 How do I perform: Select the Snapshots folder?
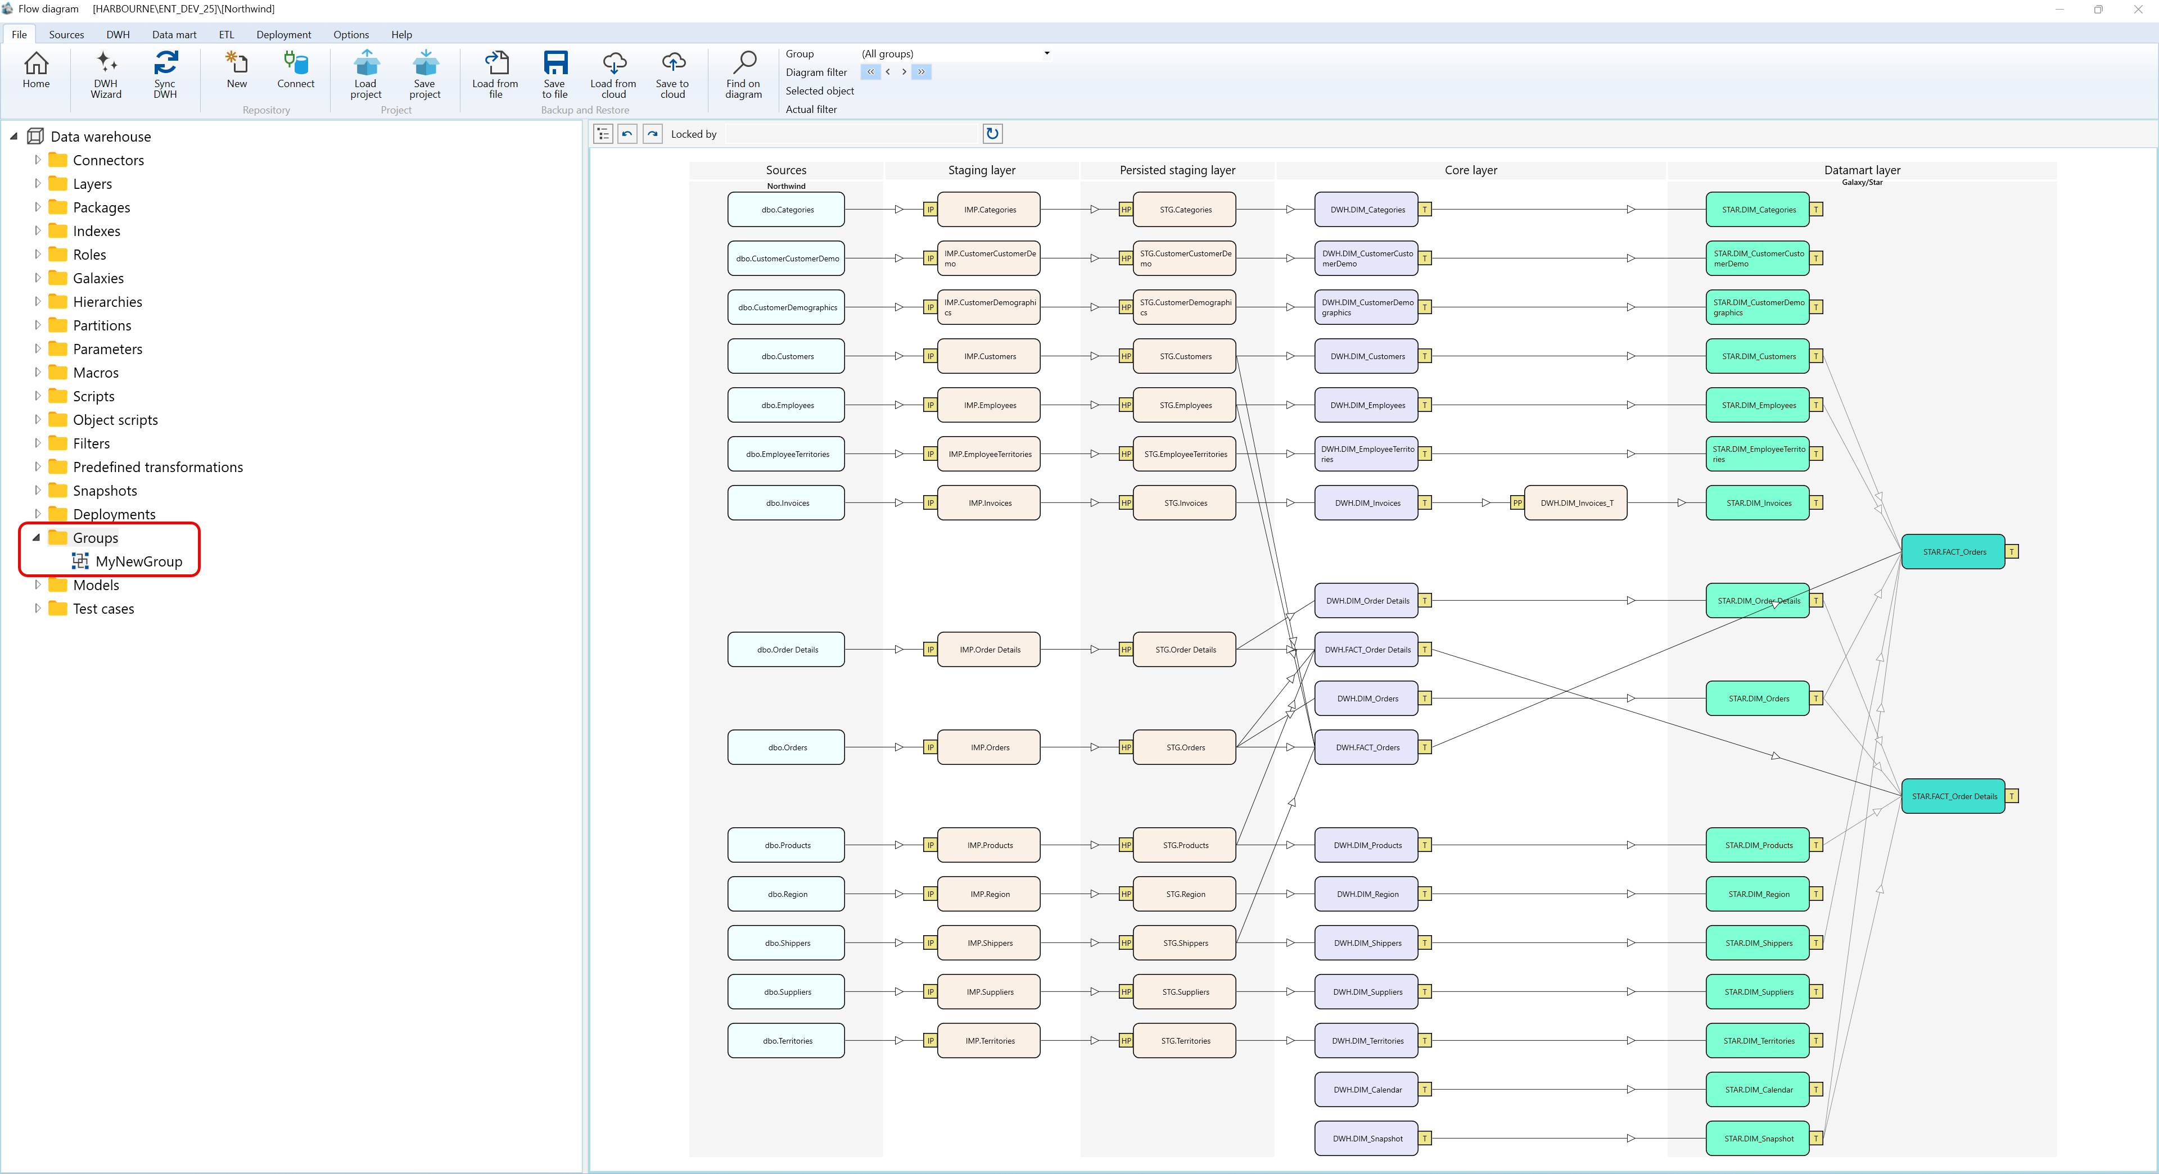coord(105,490)
